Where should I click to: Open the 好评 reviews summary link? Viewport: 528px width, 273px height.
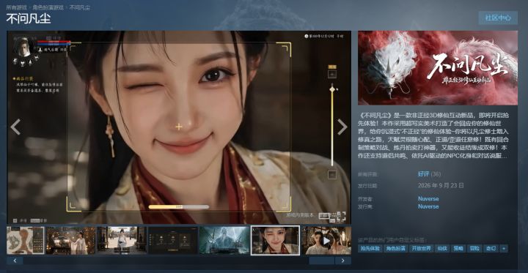[x=423, y=174]
